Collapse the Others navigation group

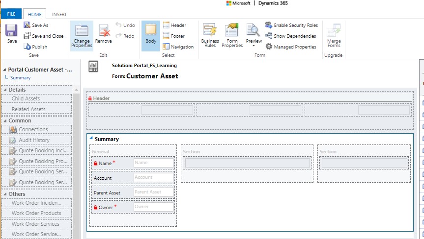coord(5,194)
